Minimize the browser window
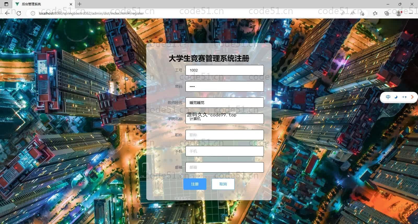This screenshot has height=224, width=418. click(388, 4)
